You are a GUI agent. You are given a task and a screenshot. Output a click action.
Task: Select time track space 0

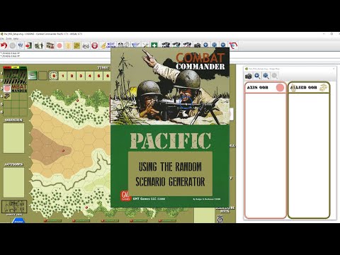tap(54, 76)
